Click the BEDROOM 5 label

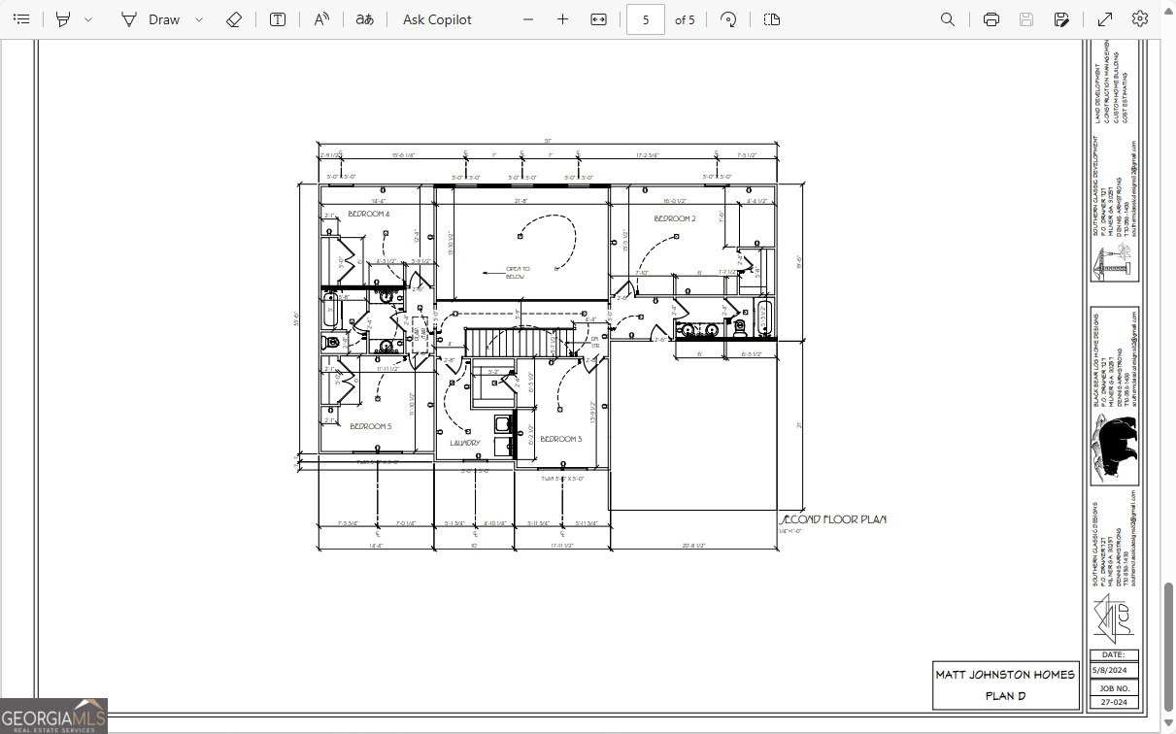tap(371, 426)
